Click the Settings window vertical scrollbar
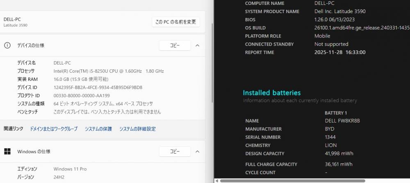410x183 pixels. click(x=212, y=62)
